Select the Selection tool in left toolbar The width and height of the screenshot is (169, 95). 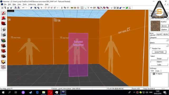[x=3, y=13]
